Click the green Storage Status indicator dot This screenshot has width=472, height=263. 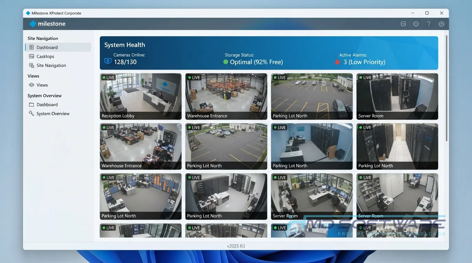(226, 62)
